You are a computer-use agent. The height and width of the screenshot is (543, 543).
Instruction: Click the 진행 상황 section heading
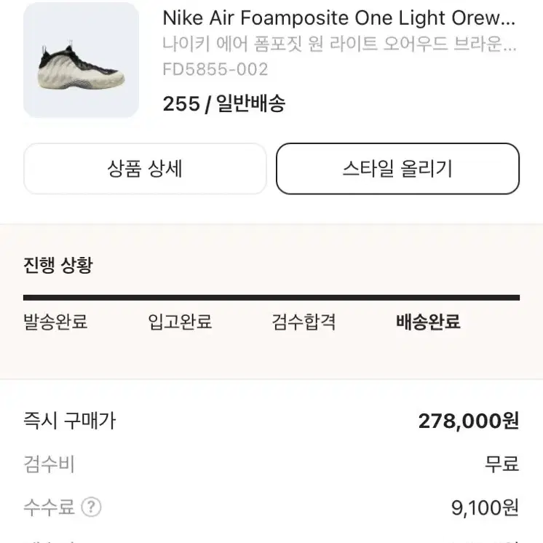pyautogui.click(x=58, y=265)
